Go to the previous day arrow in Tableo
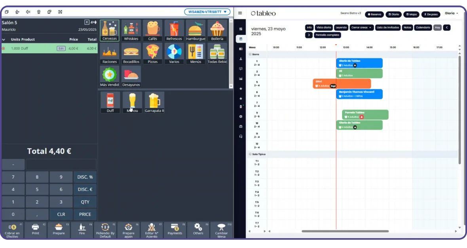 pos(447,28)
